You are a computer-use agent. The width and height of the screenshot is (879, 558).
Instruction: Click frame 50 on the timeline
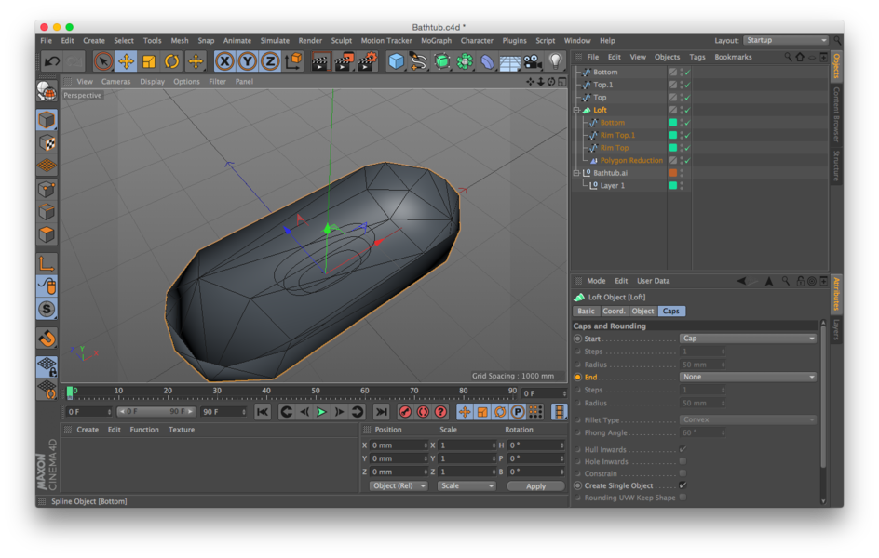(316, 392)
